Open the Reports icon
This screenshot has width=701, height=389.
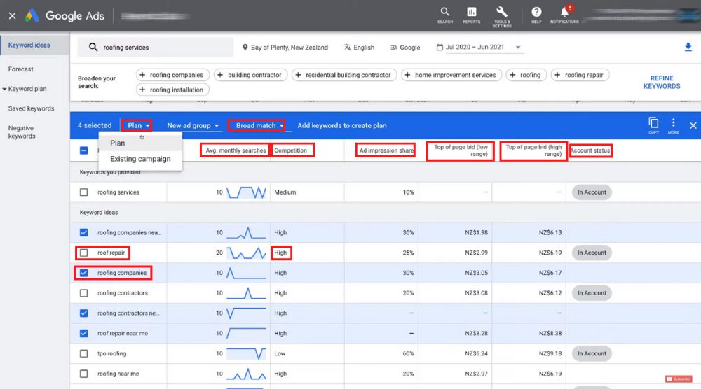tap(471, 15)
